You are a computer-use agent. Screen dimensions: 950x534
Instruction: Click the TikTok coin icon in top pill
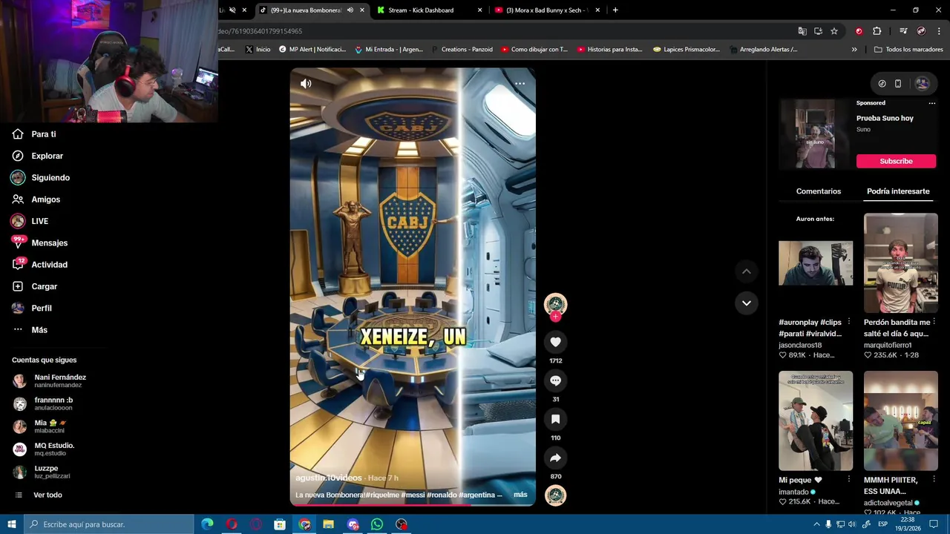coord(882,84)
